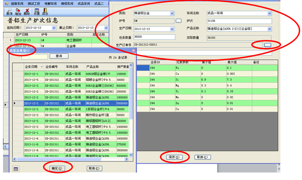
Task: Click the app logo icon left of the menu bar
Action: [x=7, y=3]
